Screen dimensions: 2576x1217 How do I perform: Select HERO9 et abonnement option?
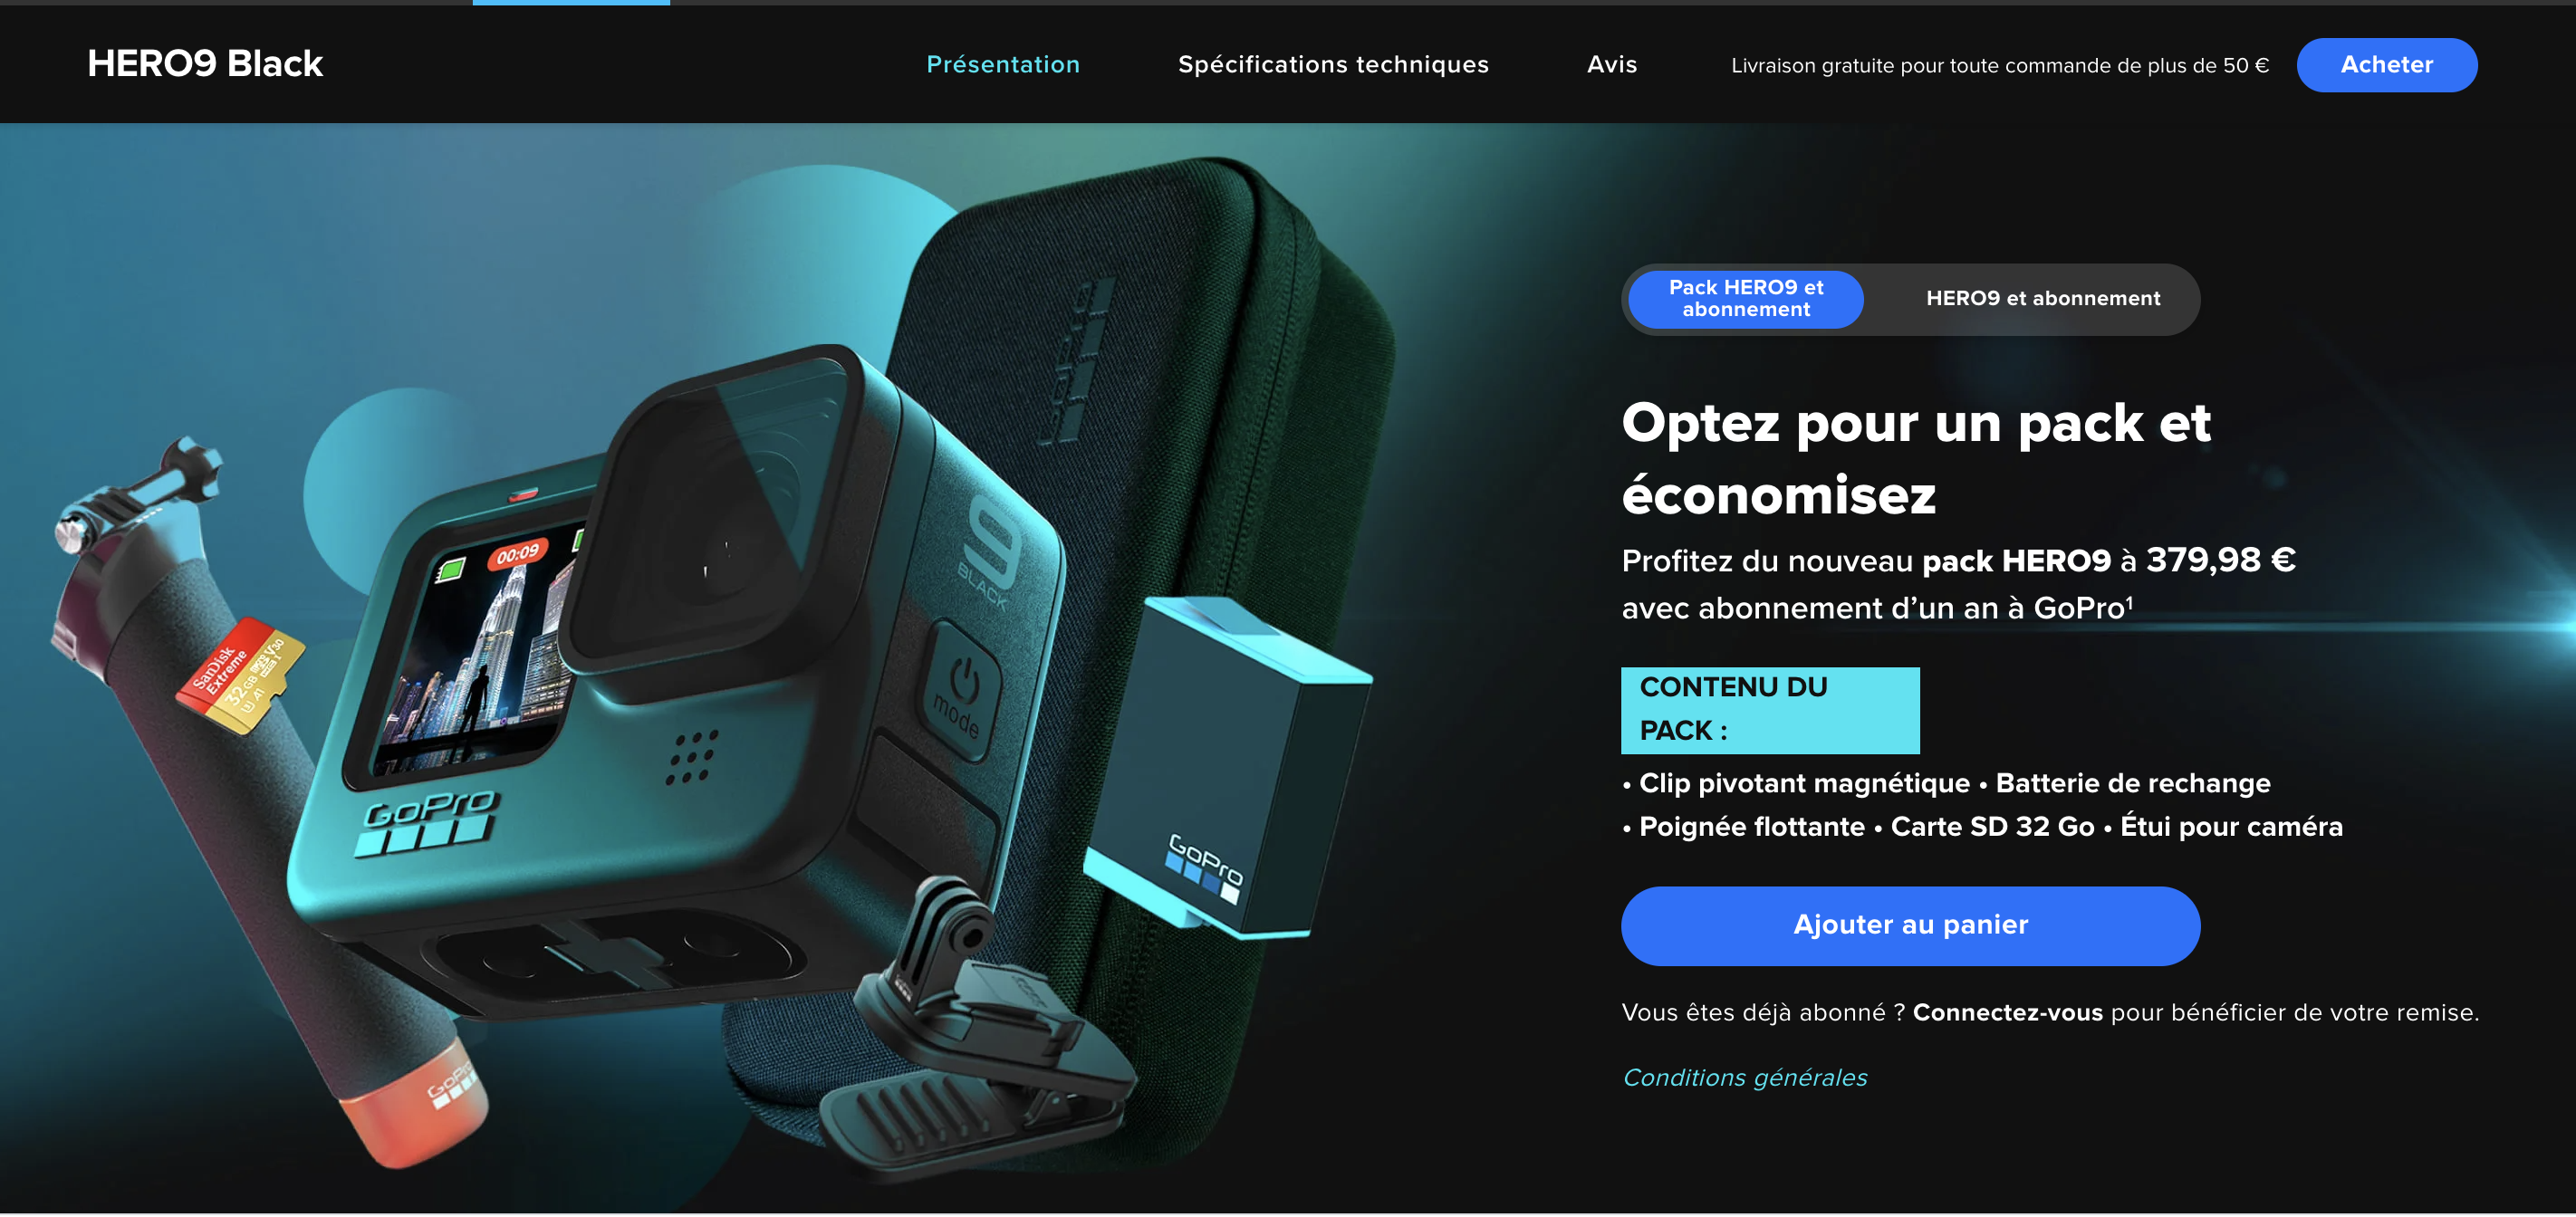(2042, 299)
